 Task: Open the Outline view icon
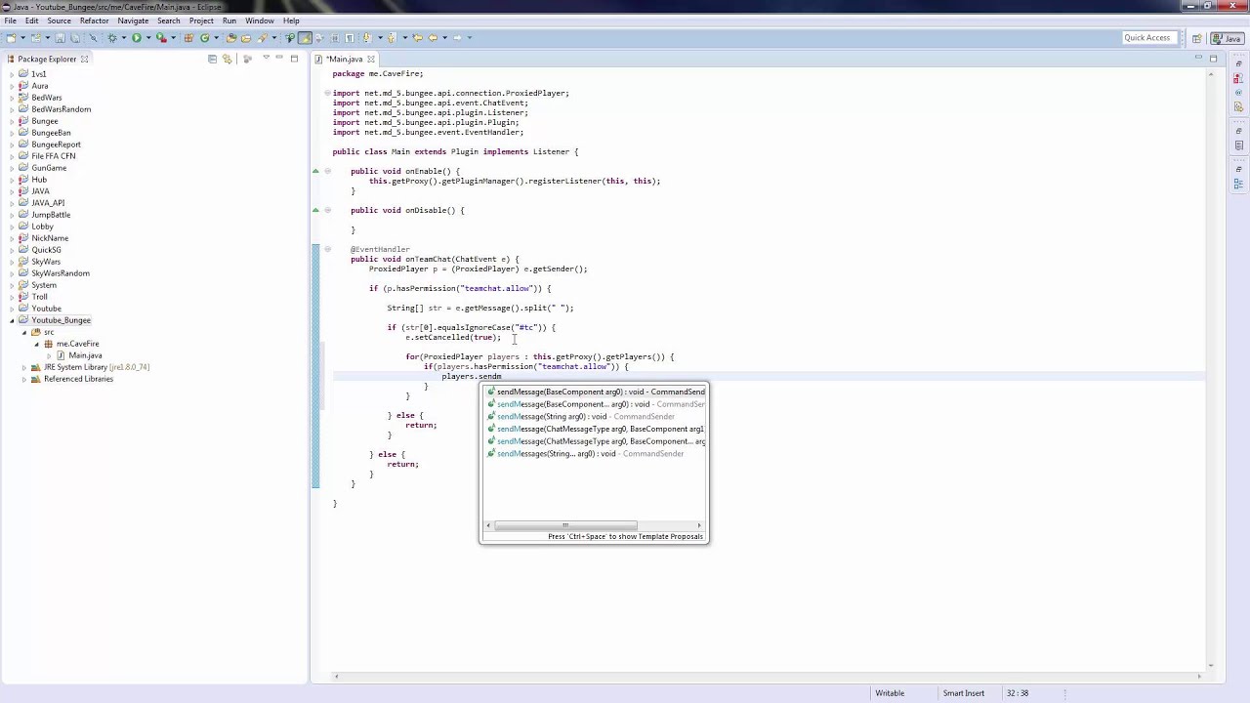(1238, 184)
